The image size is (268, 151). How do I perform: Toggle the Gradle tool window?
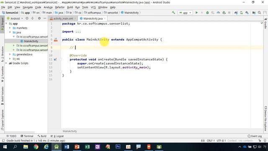[x=265, y=23]
